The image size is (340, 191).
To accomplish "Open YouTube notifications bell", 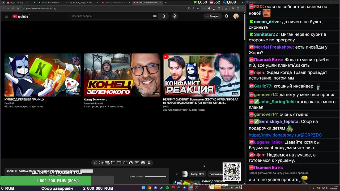I will (x=226, y=16).
